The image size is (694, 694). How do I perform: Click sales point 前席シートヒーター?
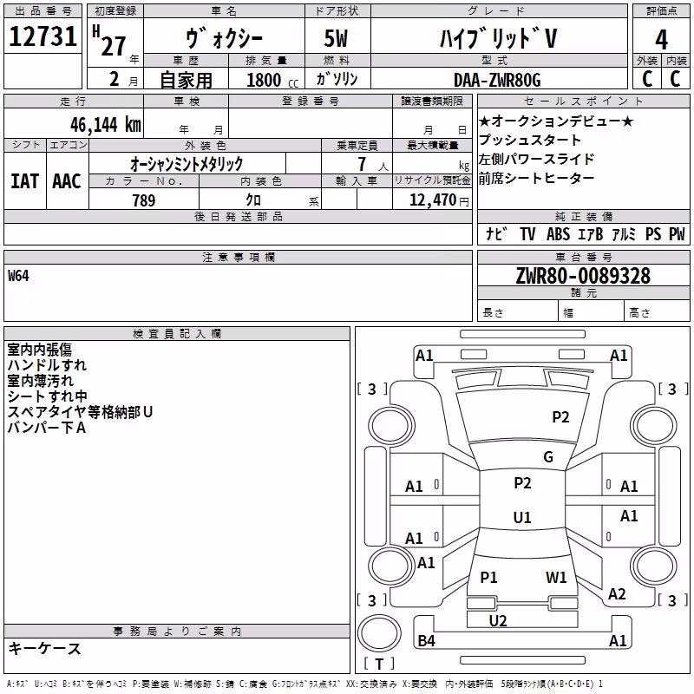[536, 178]
